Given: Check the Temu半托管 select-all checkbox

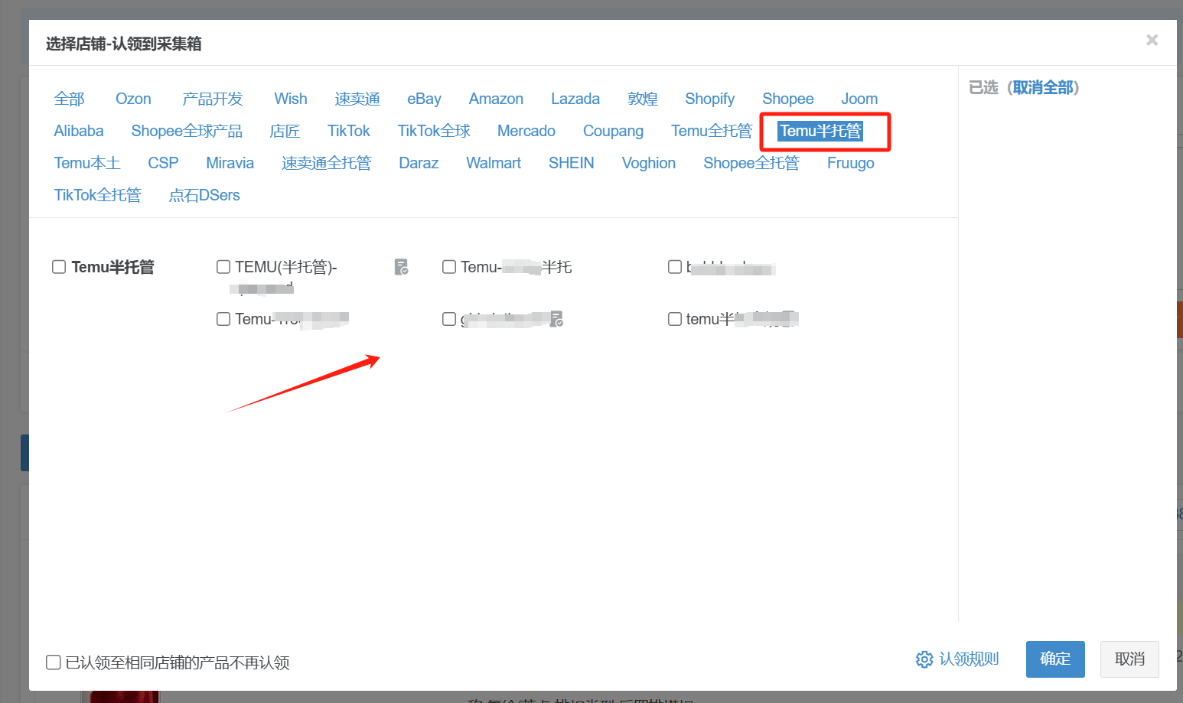Looking at the screenshot, I should click(x=59, y=267).
